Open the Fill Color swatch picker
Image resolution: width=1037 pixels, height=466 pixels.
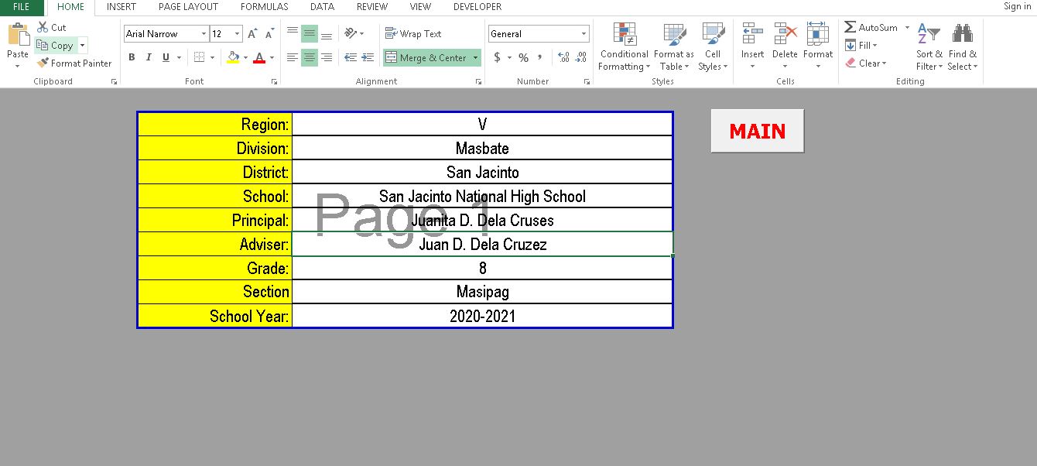click(233, 57)
